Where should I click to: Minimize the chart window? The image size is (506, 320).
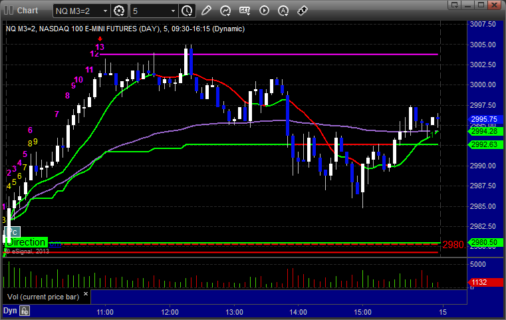(468, 5)
